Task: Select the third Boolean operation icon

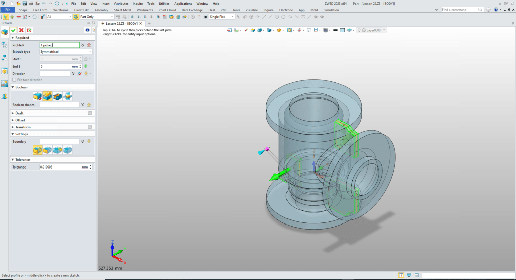Action: click(x=58, y=96)
